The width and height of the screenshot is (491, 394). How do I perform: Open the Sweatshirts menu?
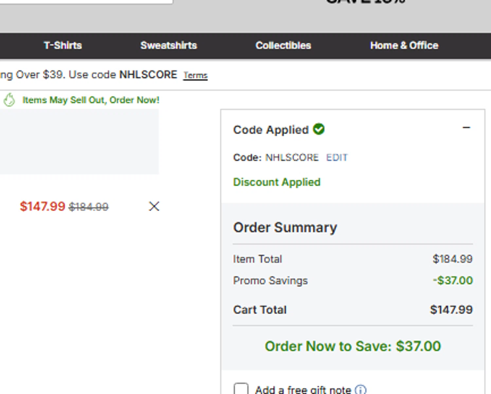pyautogui.click(x=169, y=45)
